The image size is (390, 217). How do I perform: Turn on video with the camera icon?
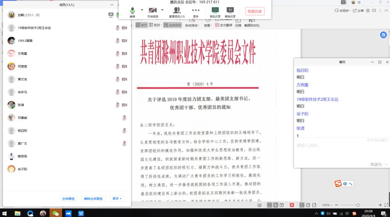[153, 11]
